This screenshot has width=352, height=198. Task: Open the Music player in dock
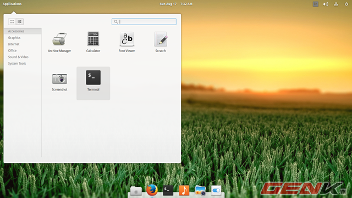[184, 191]
